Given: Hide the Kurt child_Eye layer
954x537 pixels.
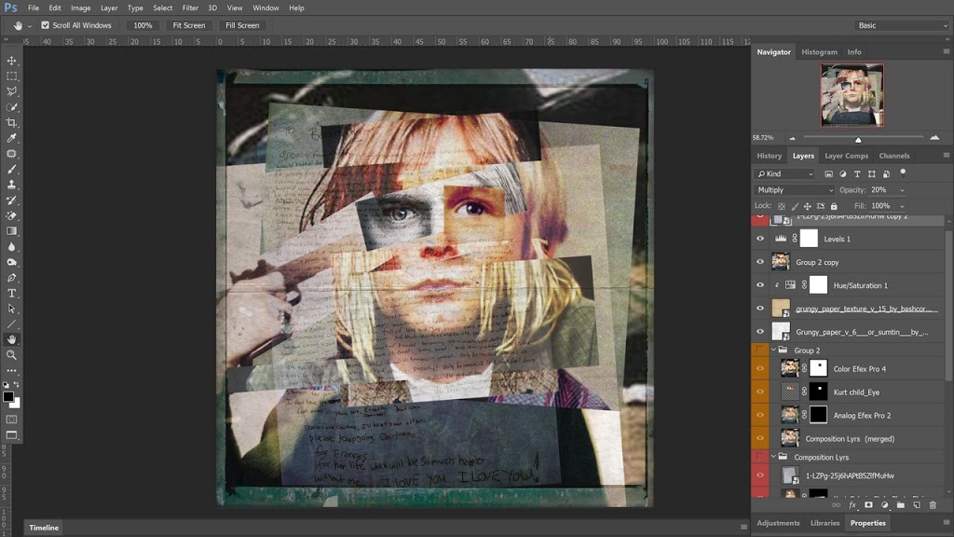Looking at the screenshot, I should 760,392.
